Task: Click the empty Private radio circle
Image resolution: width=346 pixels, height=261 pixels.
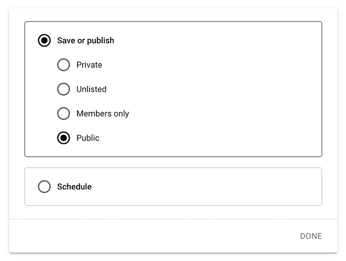Action: tap(64, 65)
